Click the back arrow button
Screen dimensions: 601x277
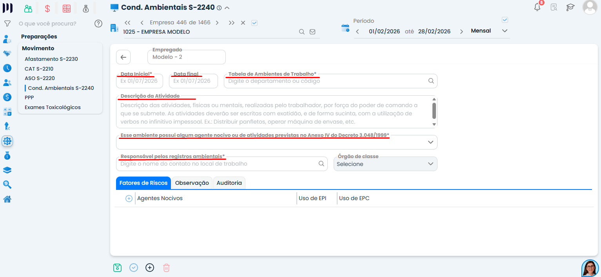coord(123,57)
